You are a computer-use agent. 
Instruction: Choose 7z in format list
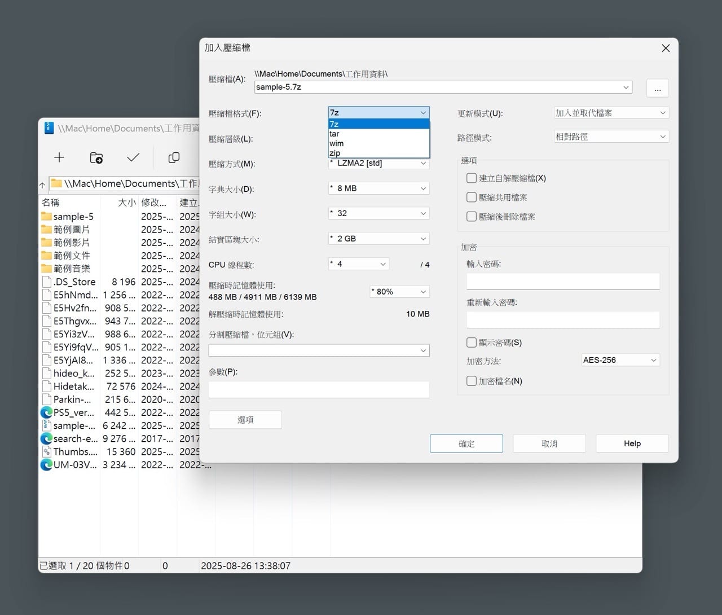[x=378, y=124]
